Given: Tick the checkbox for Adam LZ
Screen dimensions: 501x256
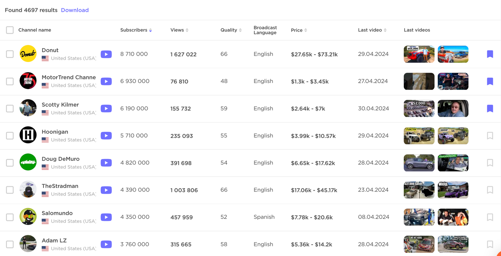Looking at the screenshot, I should (10, 244).
